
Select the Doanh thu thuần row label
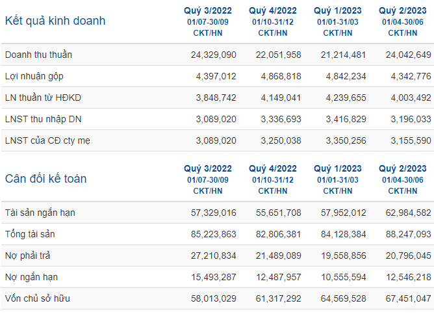[38, 55]
